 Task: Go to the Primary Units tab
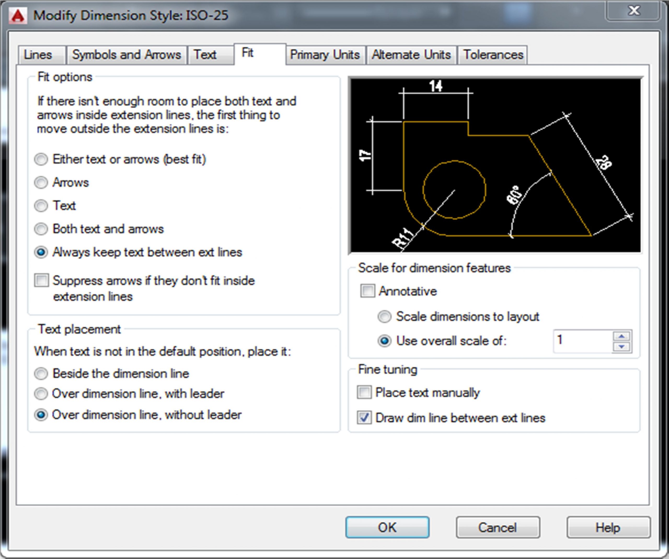(325, 55)
